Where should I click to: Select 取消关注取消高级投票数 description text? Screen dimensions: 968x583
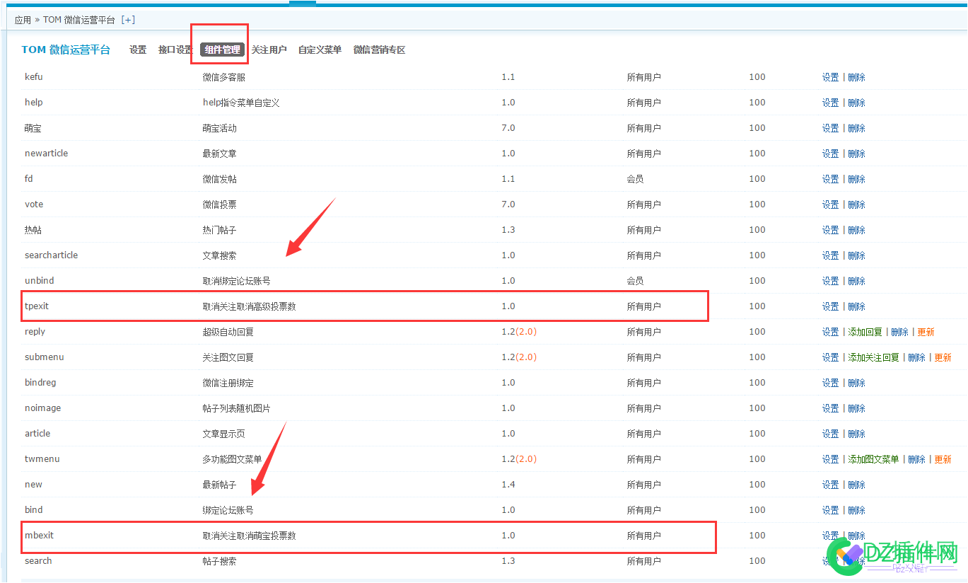(x=249, y=306)
